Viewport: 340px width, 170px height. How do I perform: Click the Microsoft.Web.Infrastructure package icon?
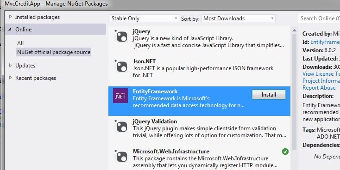(120, 156)
